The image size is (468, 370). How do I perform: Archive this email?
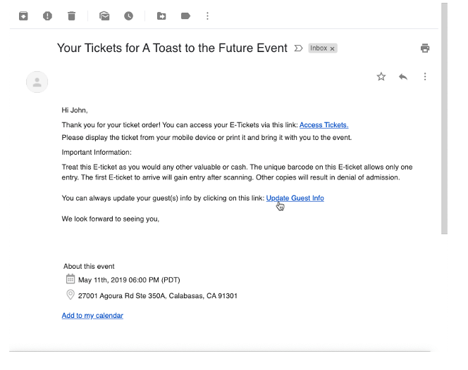point(23,15)
